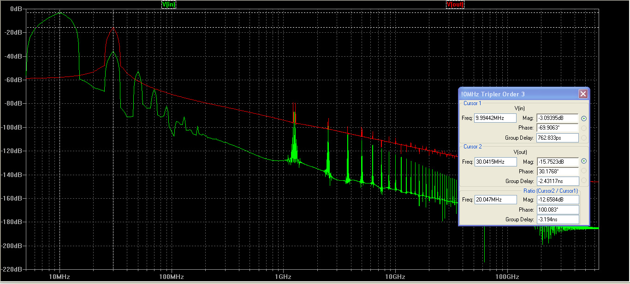Select Cursor 2 Group Delay radio button
This screenshot has width=630, height=284.
pyautogui.click(x=584, y=181)
